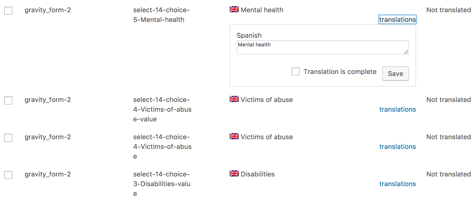Expand translations for the Disabilities string
This screenshot has width=476, height=204.
click(397, 184)
